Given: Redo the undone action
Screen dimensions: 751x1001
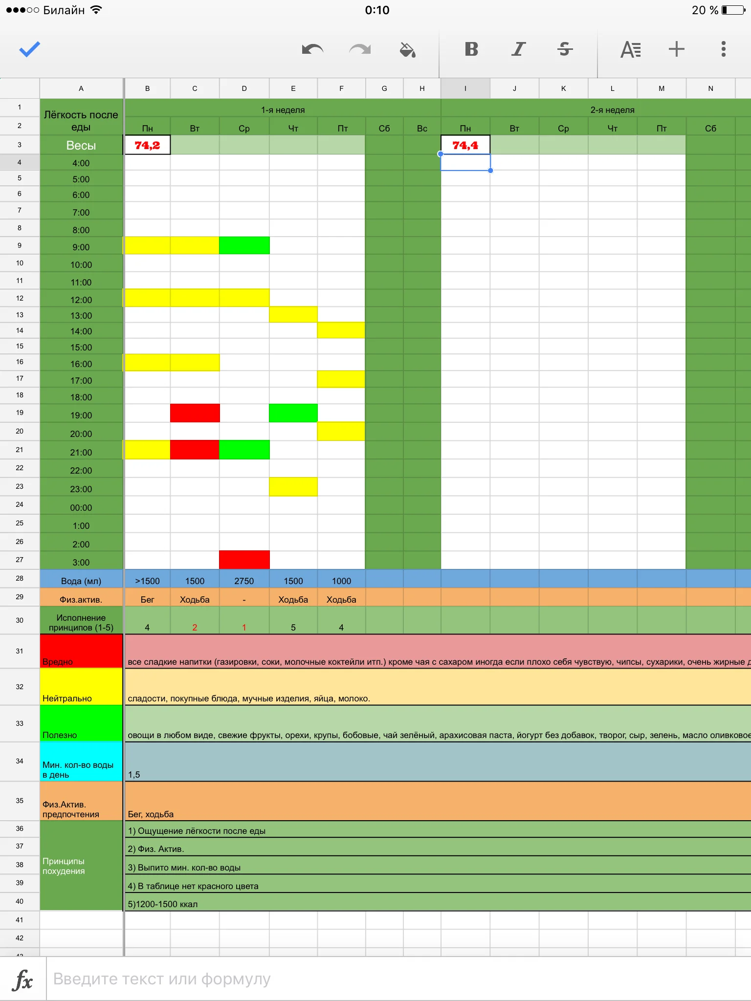Looking at the screenshot, I should [360, 49].
